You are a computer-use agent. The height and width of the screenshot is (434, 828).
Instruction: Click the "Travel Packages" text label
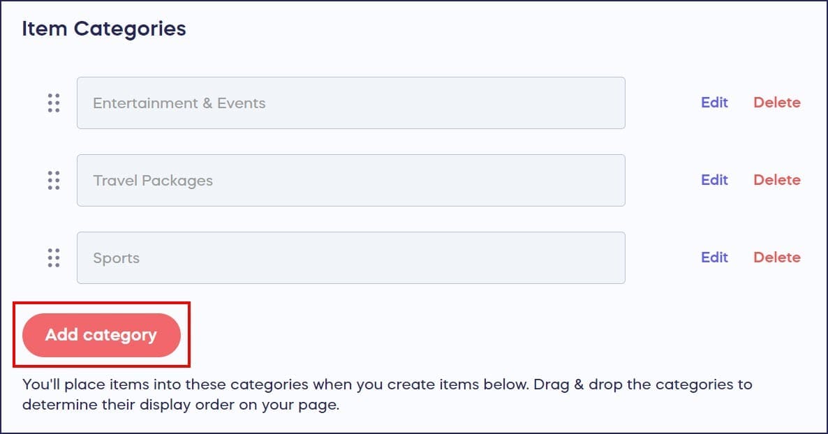coord(153,181)
